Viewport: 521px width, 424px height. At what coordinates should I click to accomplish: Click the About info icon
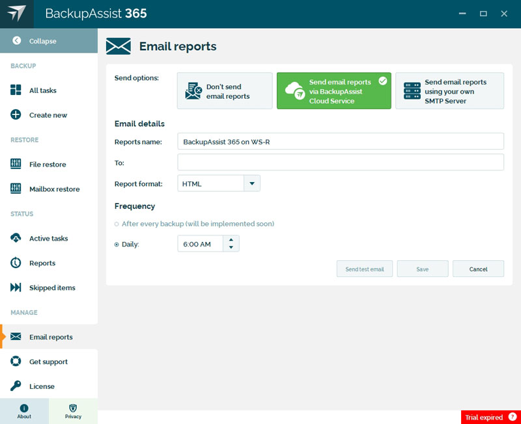[24, 408]
